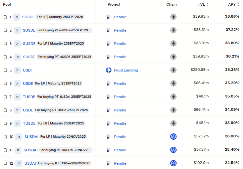Click Ethereum chain icon in row 9
Screen dimensions: 243x169
point(174,123)
